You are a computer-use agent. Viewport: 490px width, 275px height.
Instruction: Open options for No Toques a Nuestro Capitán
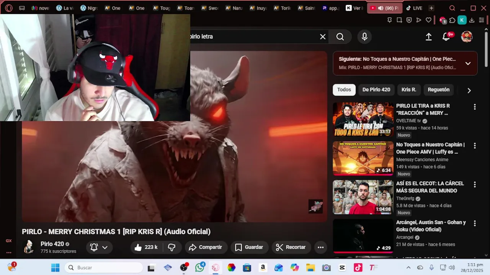click(475, 146)
